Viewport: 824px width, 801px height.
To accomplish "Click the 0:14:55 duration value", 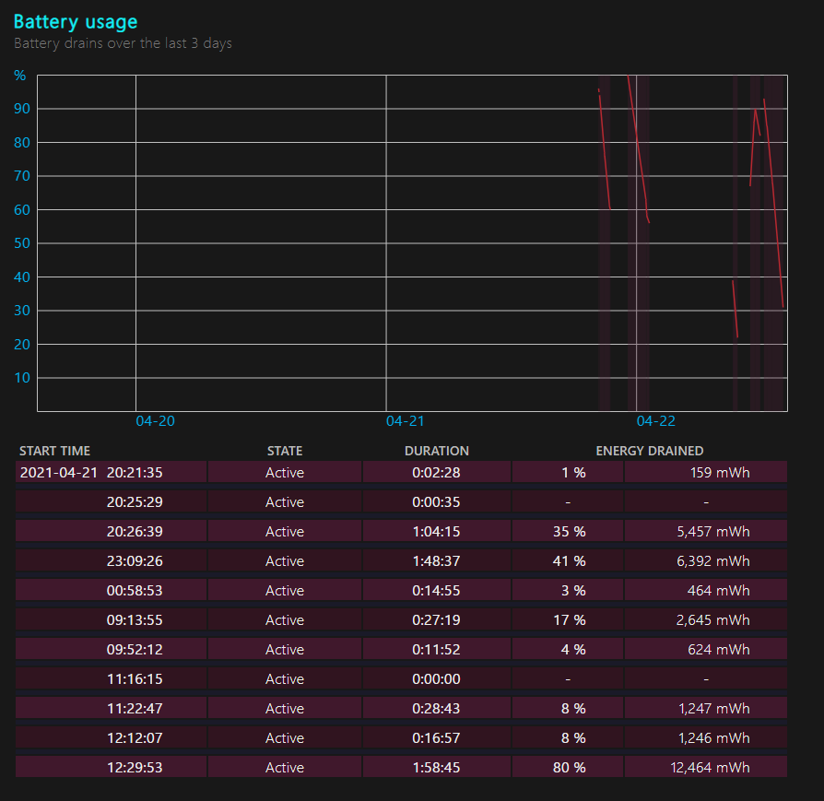I will [436, 590].
